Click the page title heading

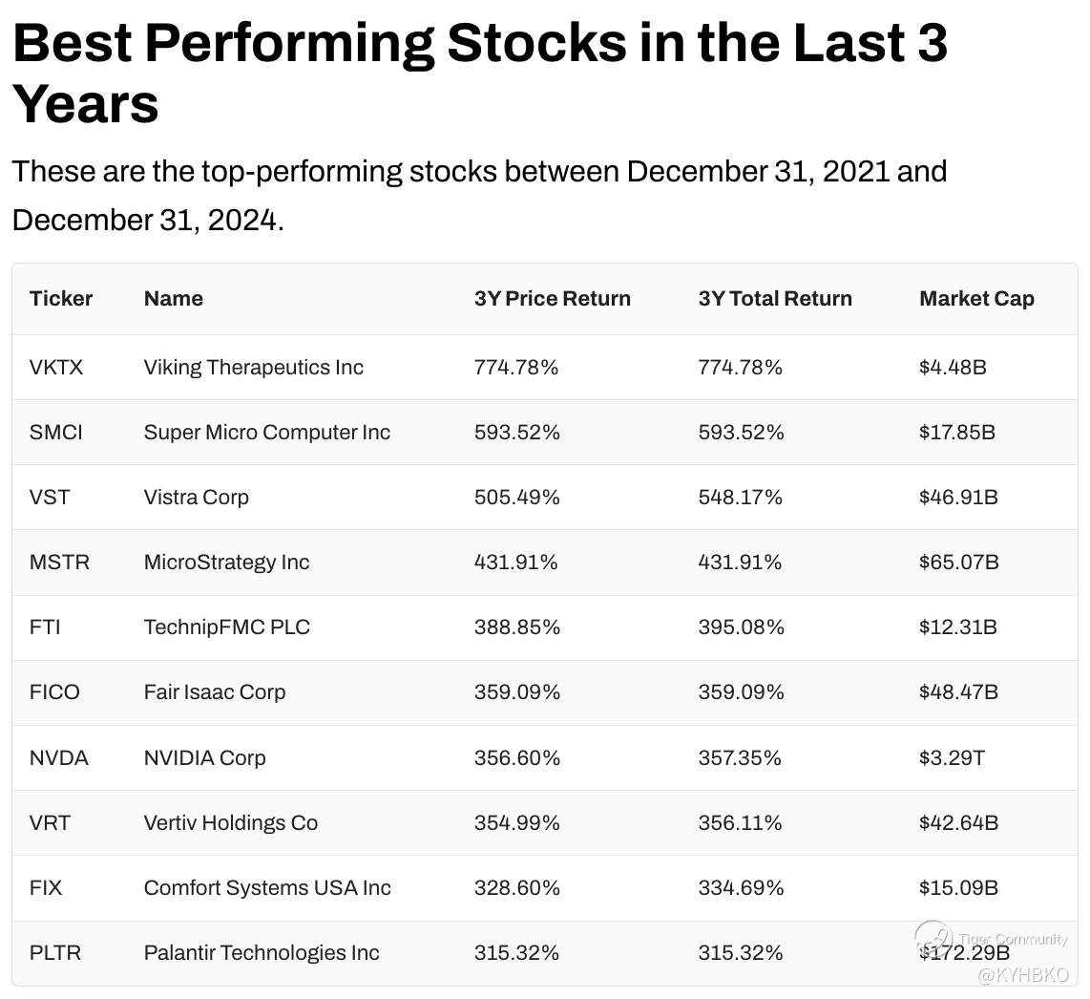[479, 73]
